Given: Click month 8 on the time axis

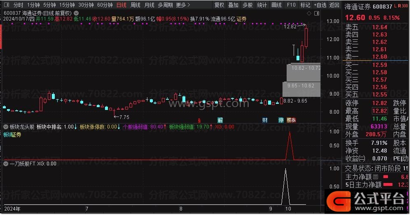Looking at the screenshot, I should coord(181,209).
